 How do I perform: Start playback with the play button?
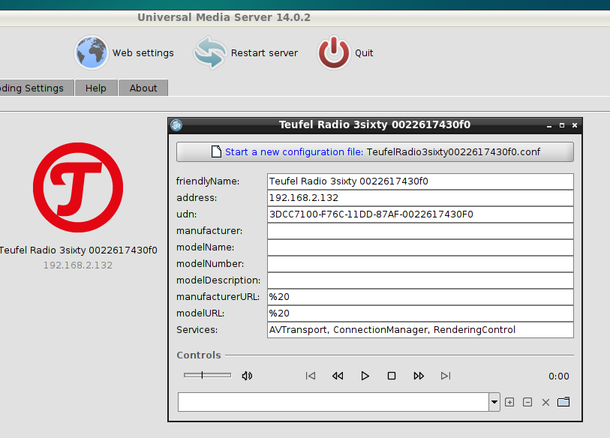tap(365, 376)
